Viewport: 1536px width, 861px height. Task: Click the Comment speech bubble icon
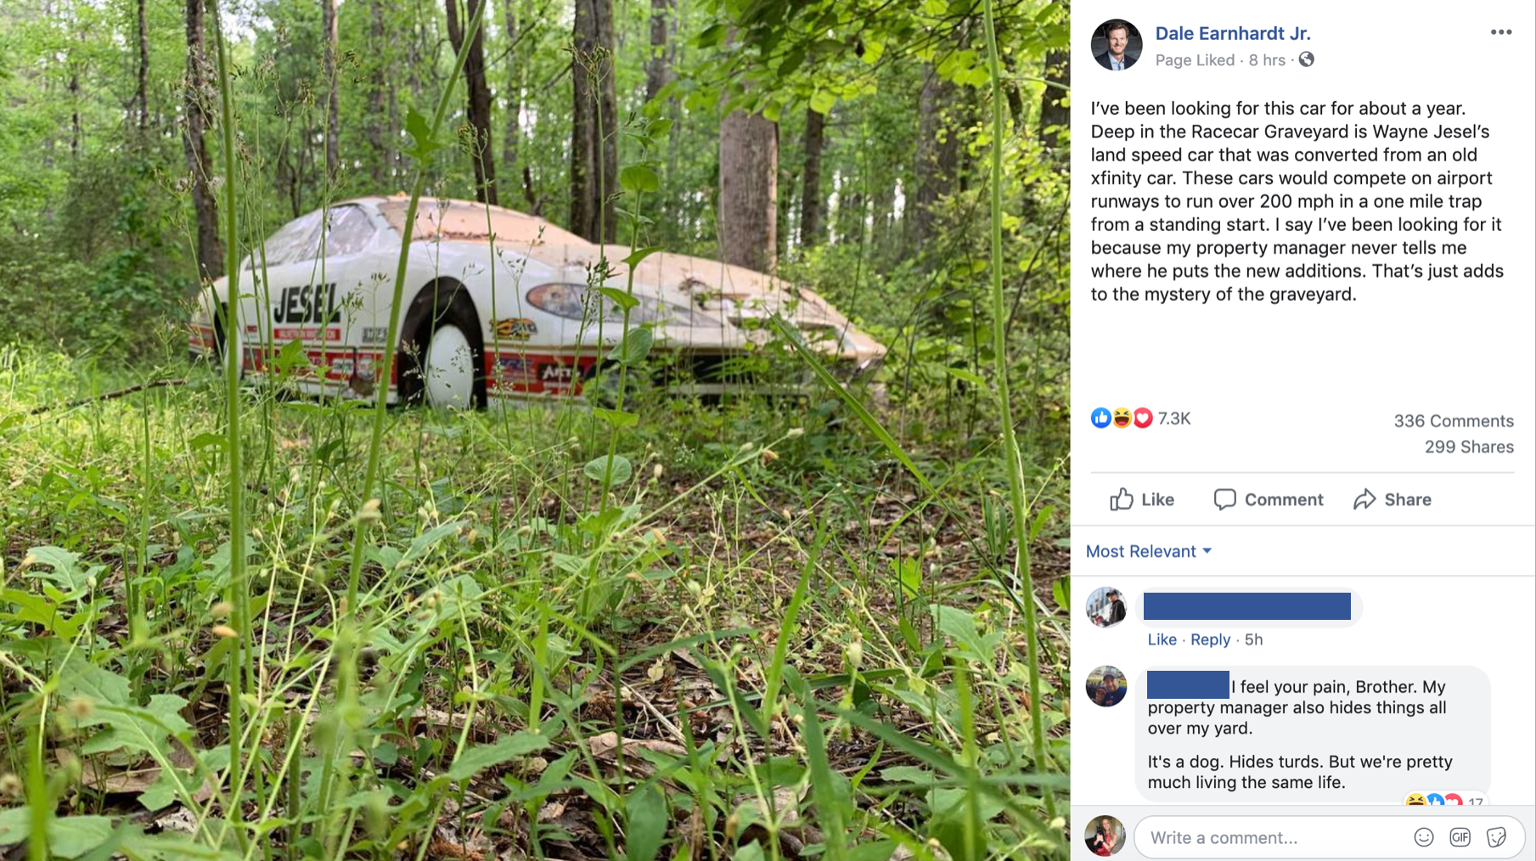coord(1224,499)
